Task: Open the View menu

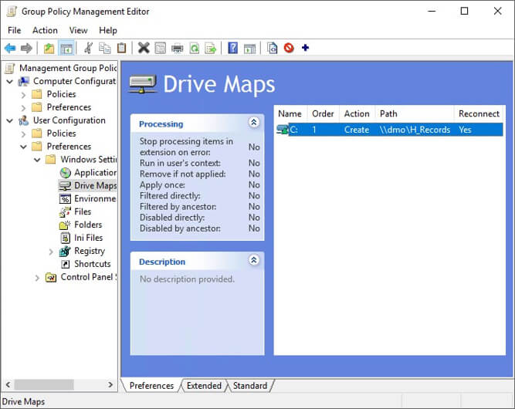Action: [78, 30]
